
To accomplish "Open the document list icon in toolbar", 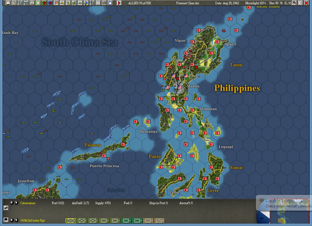I will point(14,3).
